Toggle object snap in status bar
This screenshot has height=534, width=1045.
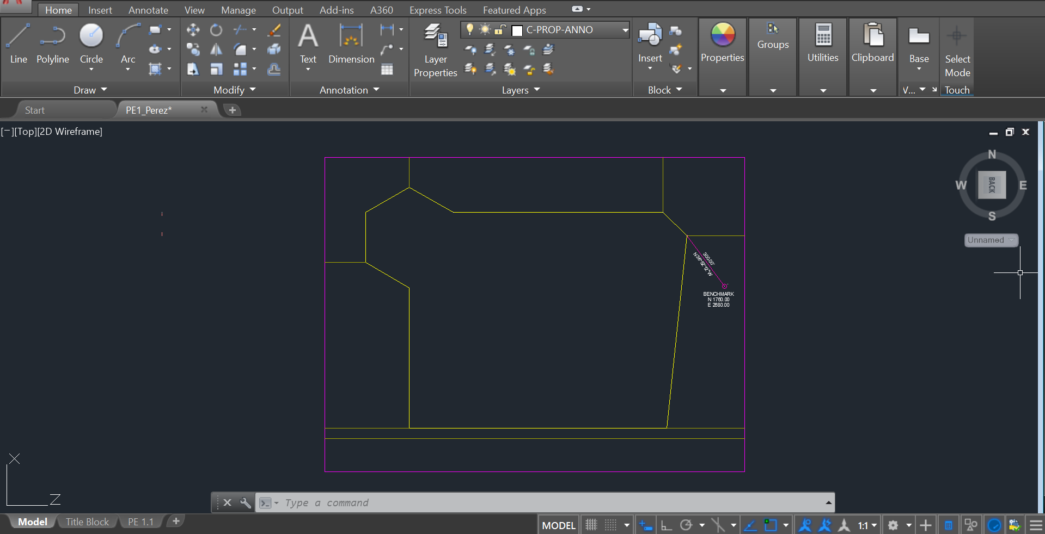pyautogui.click(x=770, y=525)
